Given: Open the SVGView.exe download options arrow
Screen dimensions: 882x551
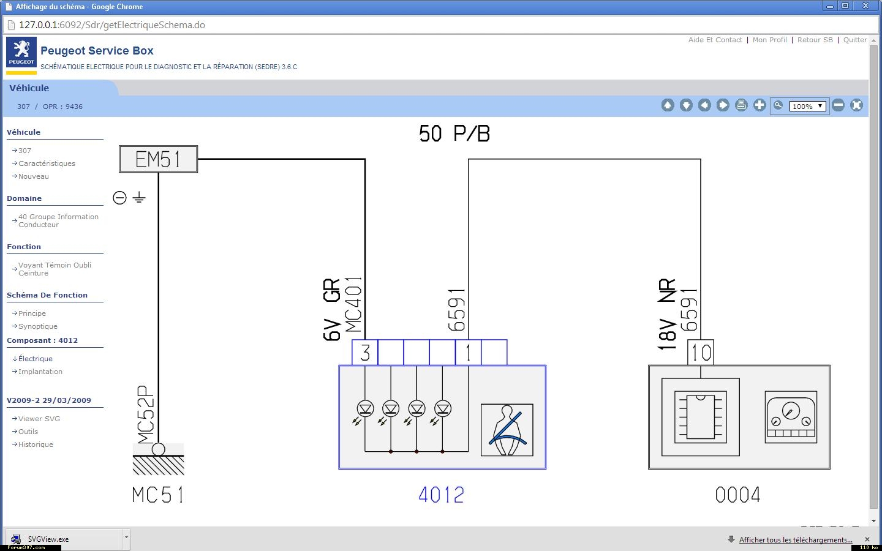Looking at the screenshot, I should (126, 538).
